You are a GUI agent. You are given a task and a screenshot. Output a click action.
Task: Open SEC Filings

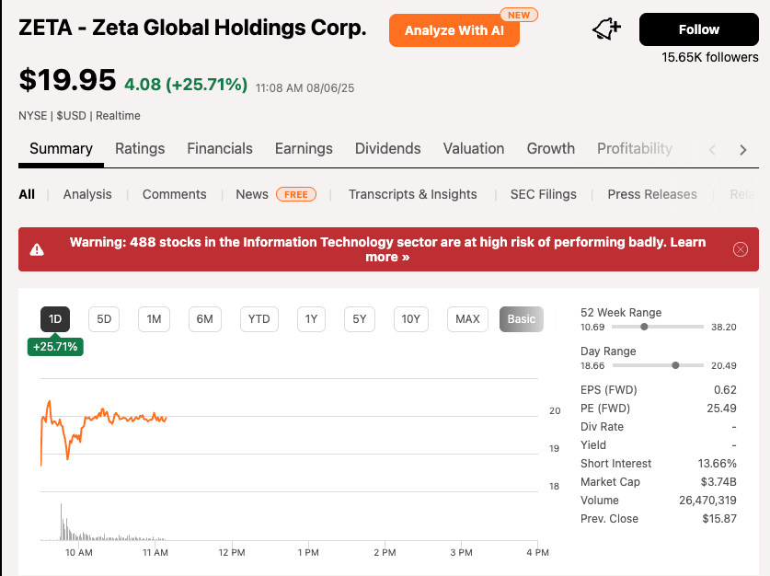click(543, 194)
